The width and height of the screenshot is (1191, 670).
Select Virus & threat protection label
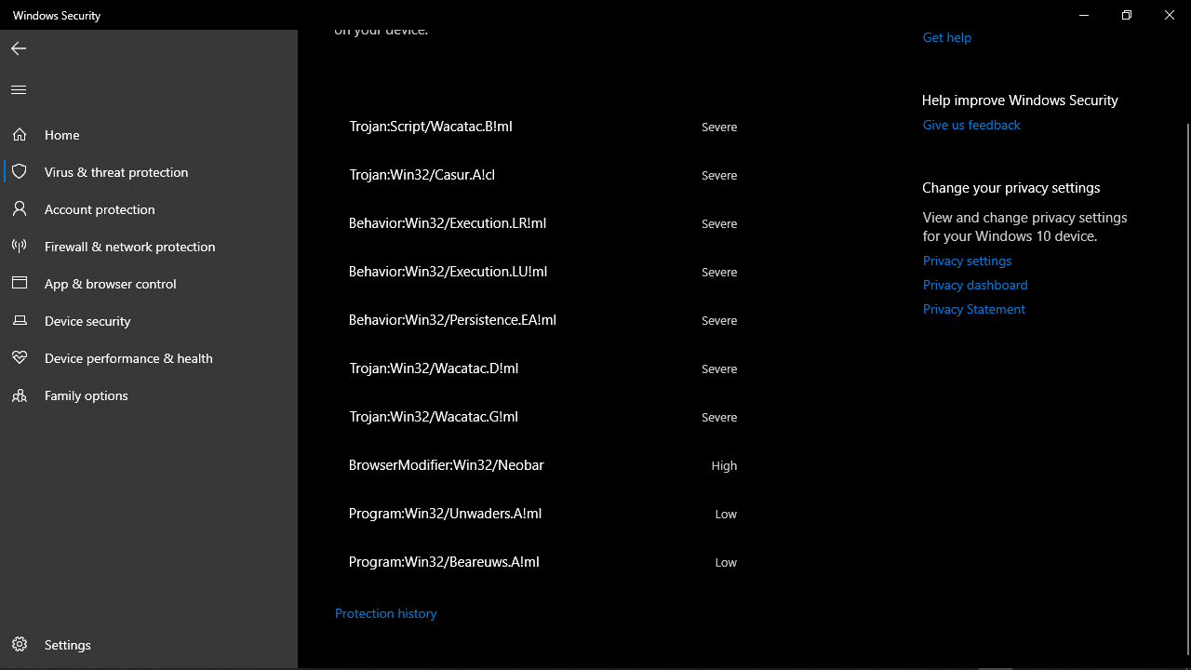(116, 172)
